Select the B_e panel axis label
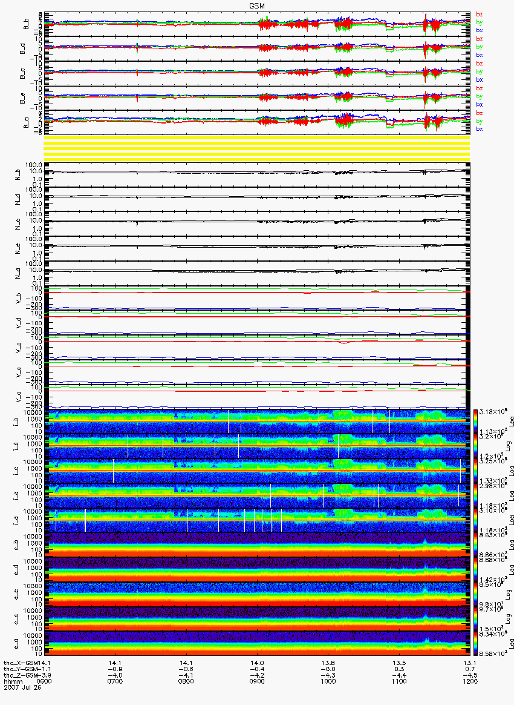This screenshot has width=514, height=705. [x=23, y=98]
